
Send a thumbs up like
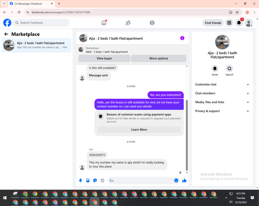(x=184, y=180)
